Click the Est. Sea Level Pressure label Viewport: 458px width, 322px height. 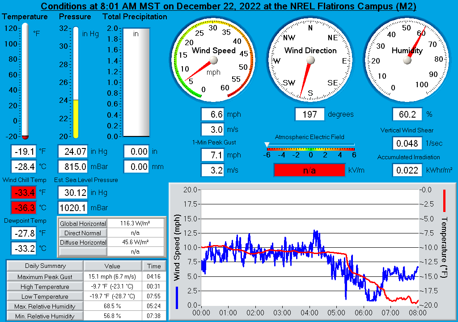(86, 180)
